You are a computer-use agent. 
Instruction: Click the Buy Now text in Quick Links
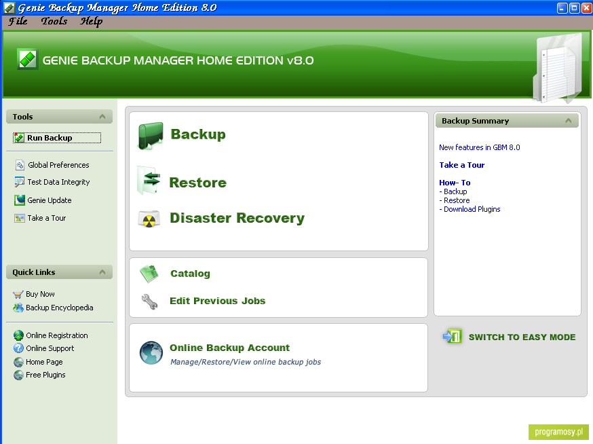40,294
